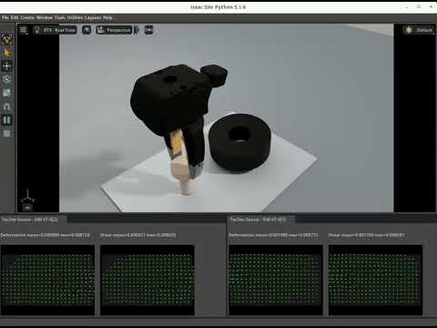
Task: Open the Utilities menu
Action: [75, 17]
